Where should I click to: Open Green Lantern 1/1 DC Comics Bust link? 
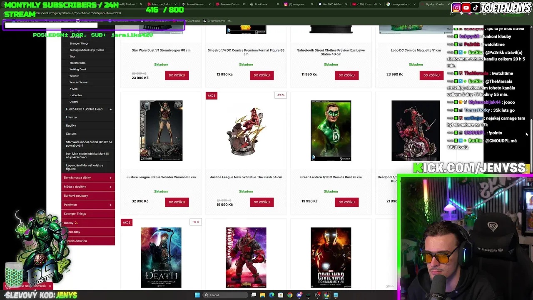click(331, 177)
